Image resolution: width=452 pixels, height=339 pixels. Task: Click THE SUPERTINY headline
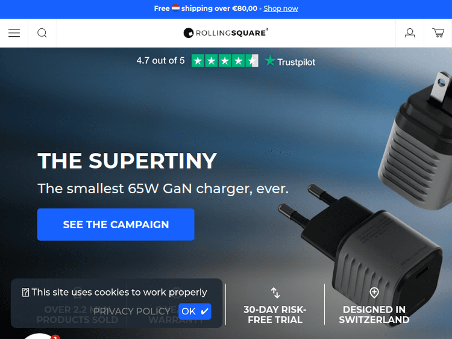[x=127, y=161]
